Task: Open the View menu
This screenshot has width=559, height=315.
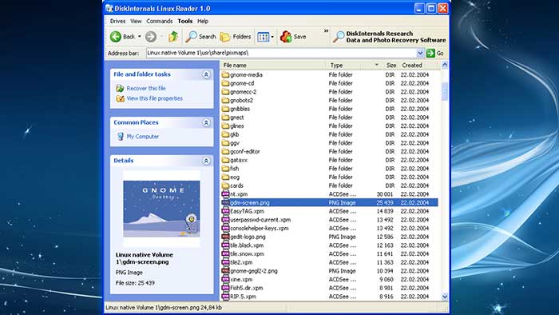Action: coord(136,21)
